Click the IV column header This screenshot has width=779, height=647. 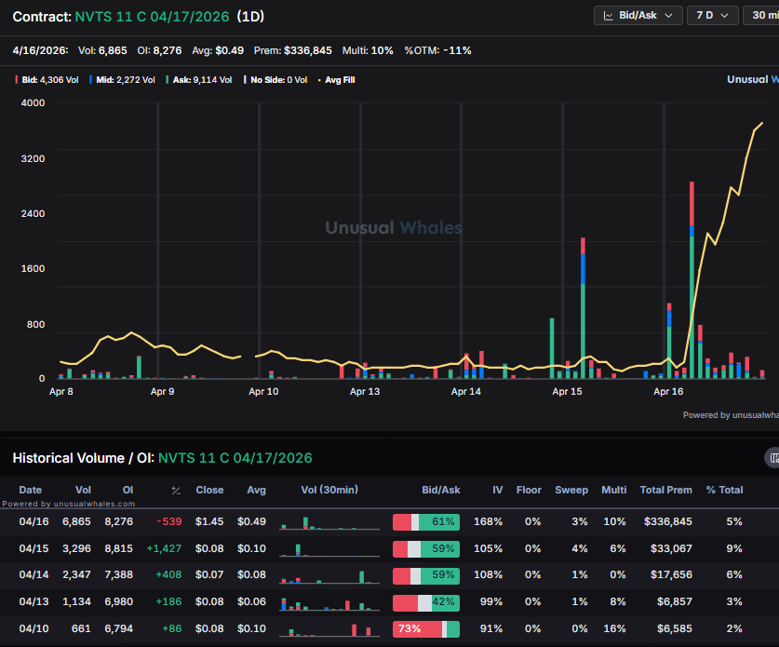497,490
